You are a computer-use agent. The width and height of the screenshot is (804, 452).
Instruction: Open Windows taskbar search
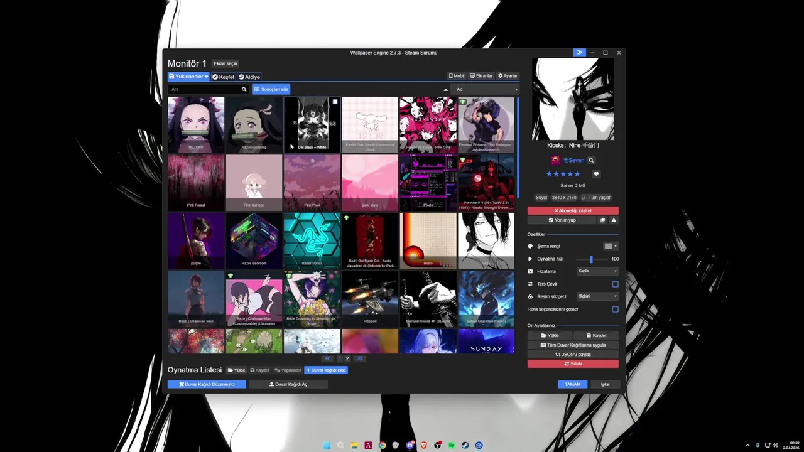click(x=340, y=445)
